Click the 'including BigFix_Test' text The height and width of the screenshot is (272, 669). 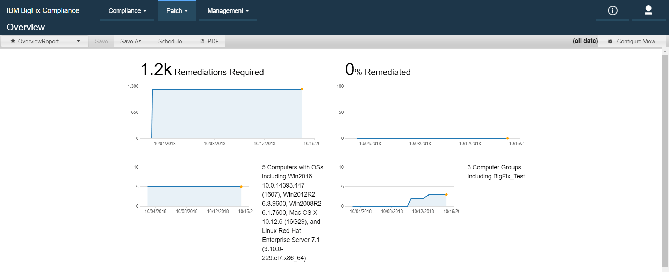(x=496, y=176)
